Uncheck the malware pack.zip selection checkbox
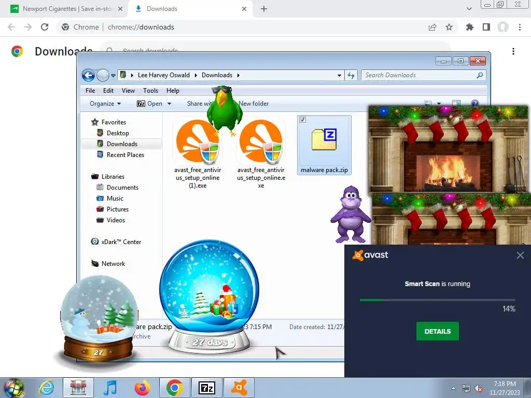531x398 pixels. pos(303,120)
